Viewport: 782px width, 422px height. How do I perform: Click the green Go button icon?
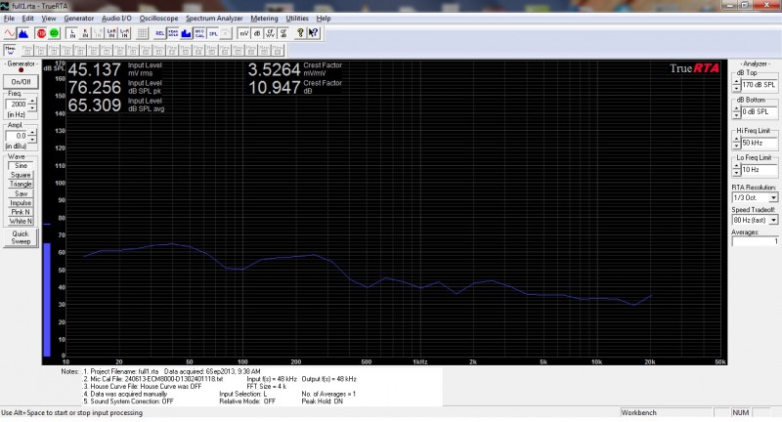pyautogui.click(x=54, y=33)
